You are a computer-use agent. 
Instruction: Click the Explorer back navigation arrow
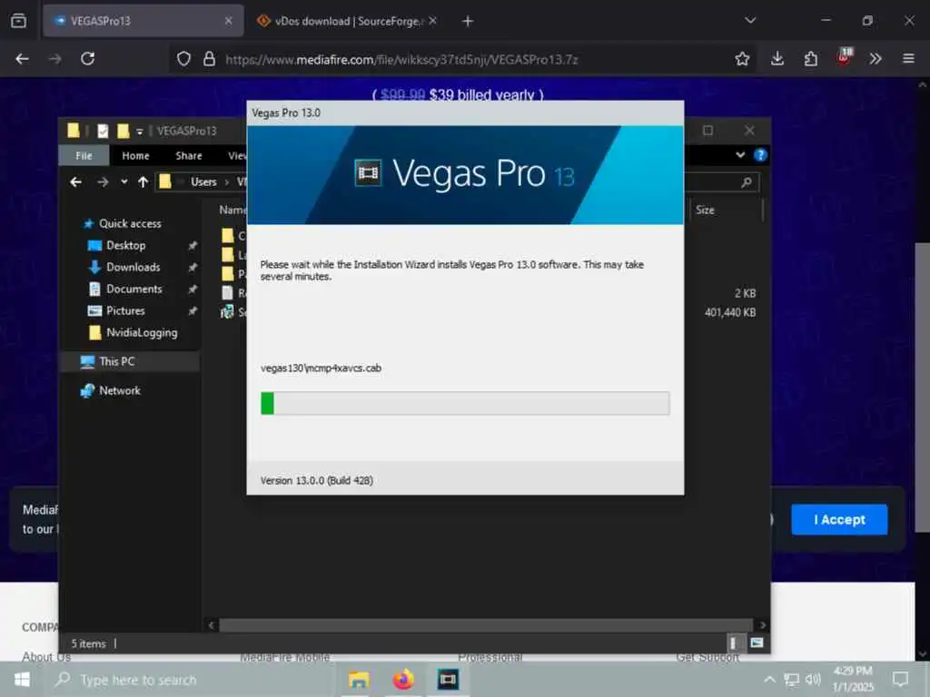[75, 182]
